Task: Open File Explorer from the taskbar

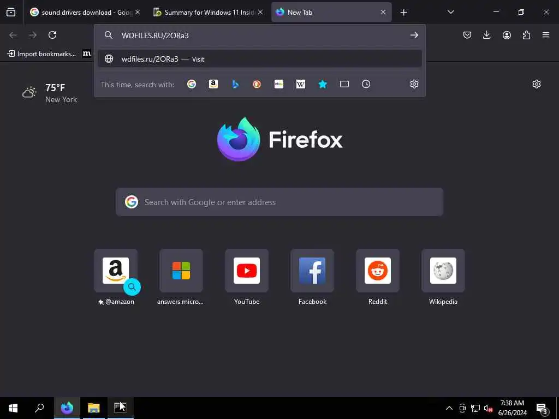Action: [94, 408]
